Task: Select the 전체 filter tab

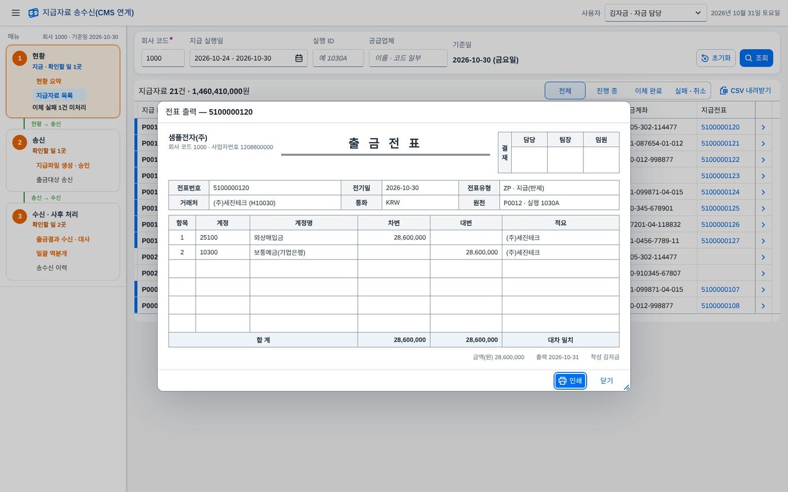Action: (x=565, y=91)
